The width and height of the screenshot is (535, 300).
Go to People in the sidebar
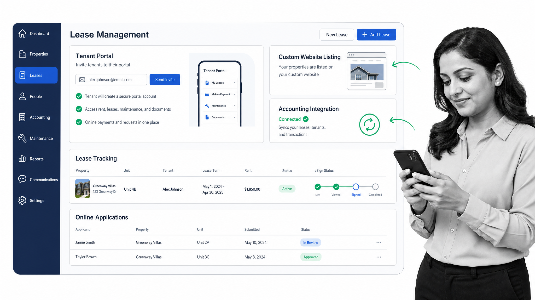(x=36, y=96)
